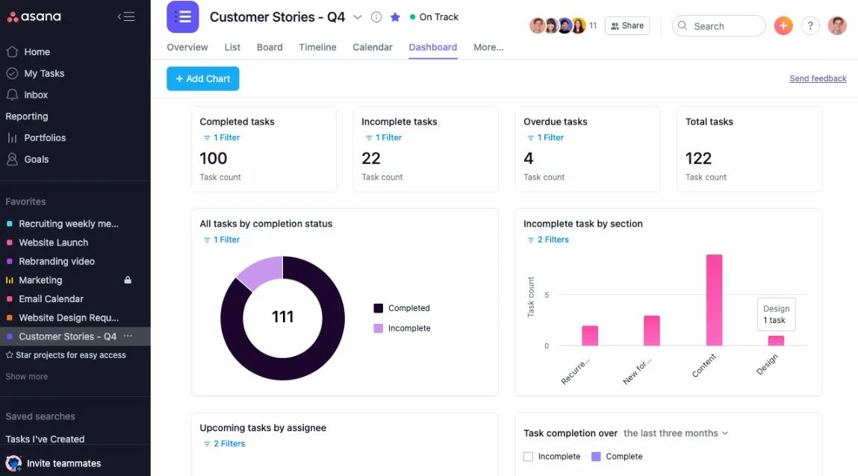Click the orange plus create button
The image size is (858, 476).
(783, 25)
